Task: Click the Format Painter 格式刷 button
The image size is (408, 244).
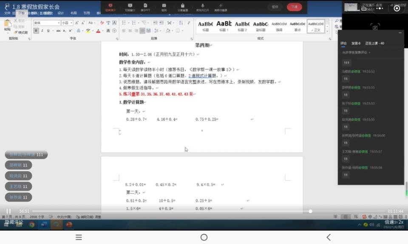Action: coord(21,33)
